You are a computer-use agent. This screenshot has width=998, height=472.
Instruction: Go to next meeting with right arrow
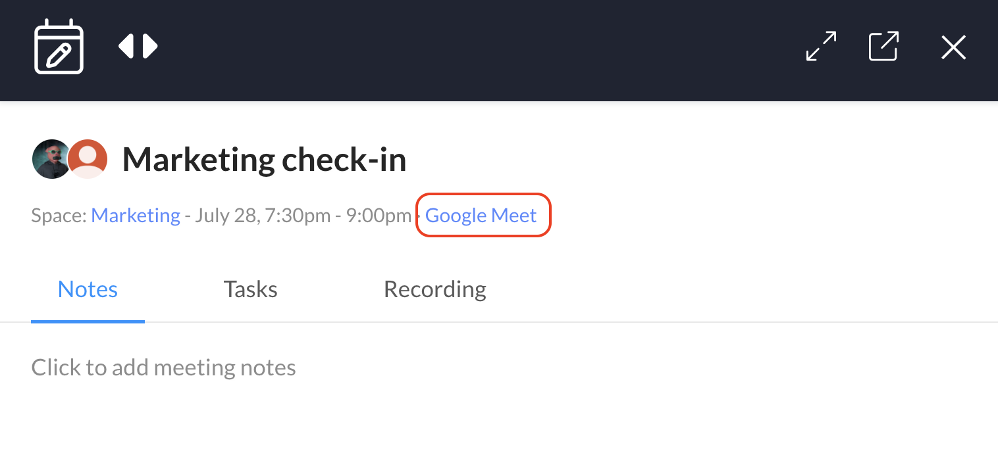(x=150, y=47)
